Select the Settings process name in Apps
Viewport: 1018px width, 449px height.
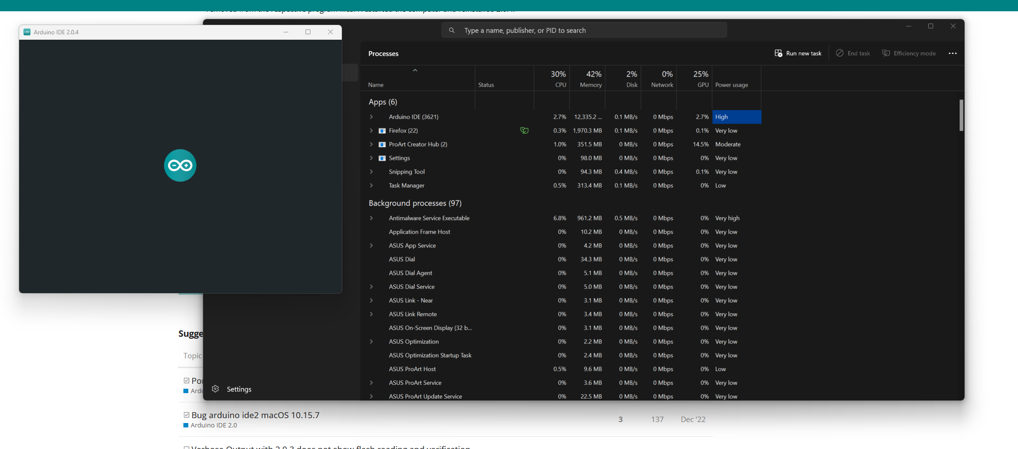pos(399,158)
